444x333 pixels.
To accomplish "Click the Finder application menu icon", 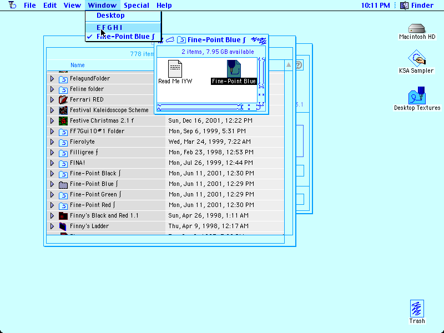I will tap(404, 6).
